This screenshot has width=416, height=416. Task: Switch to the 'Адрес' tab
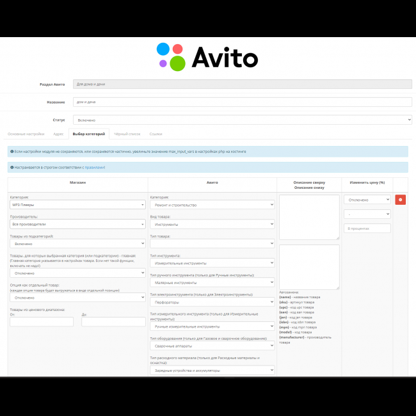click(58, 134)
